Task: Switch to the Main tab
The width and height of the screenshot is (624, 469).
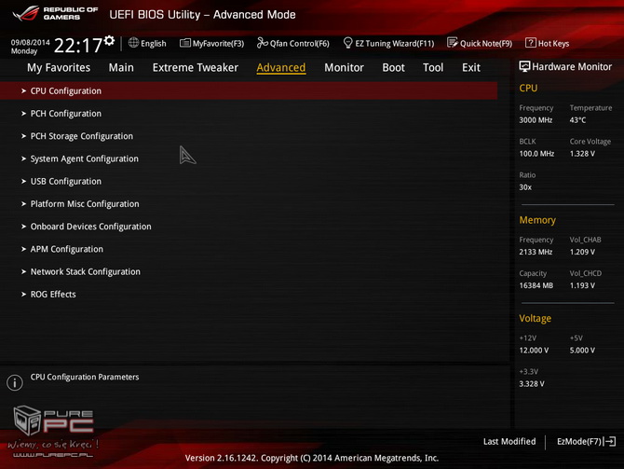Action: pyautogui.click(x=121, y=68)
